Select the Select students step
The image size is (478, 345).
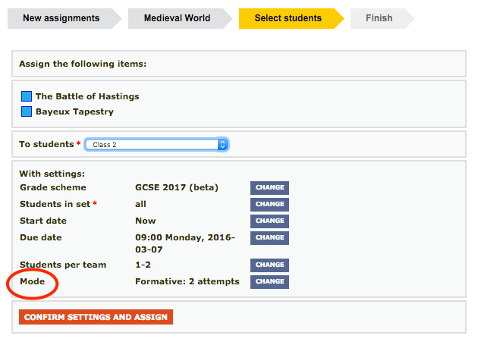coord(288,18)
